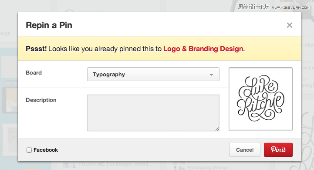314x170 pixels.
Task: Click the Description field label
Action: (41, 100)
